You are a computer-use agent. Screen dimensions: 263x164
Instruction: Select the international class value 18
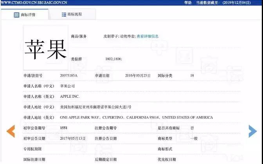point(192,76)
